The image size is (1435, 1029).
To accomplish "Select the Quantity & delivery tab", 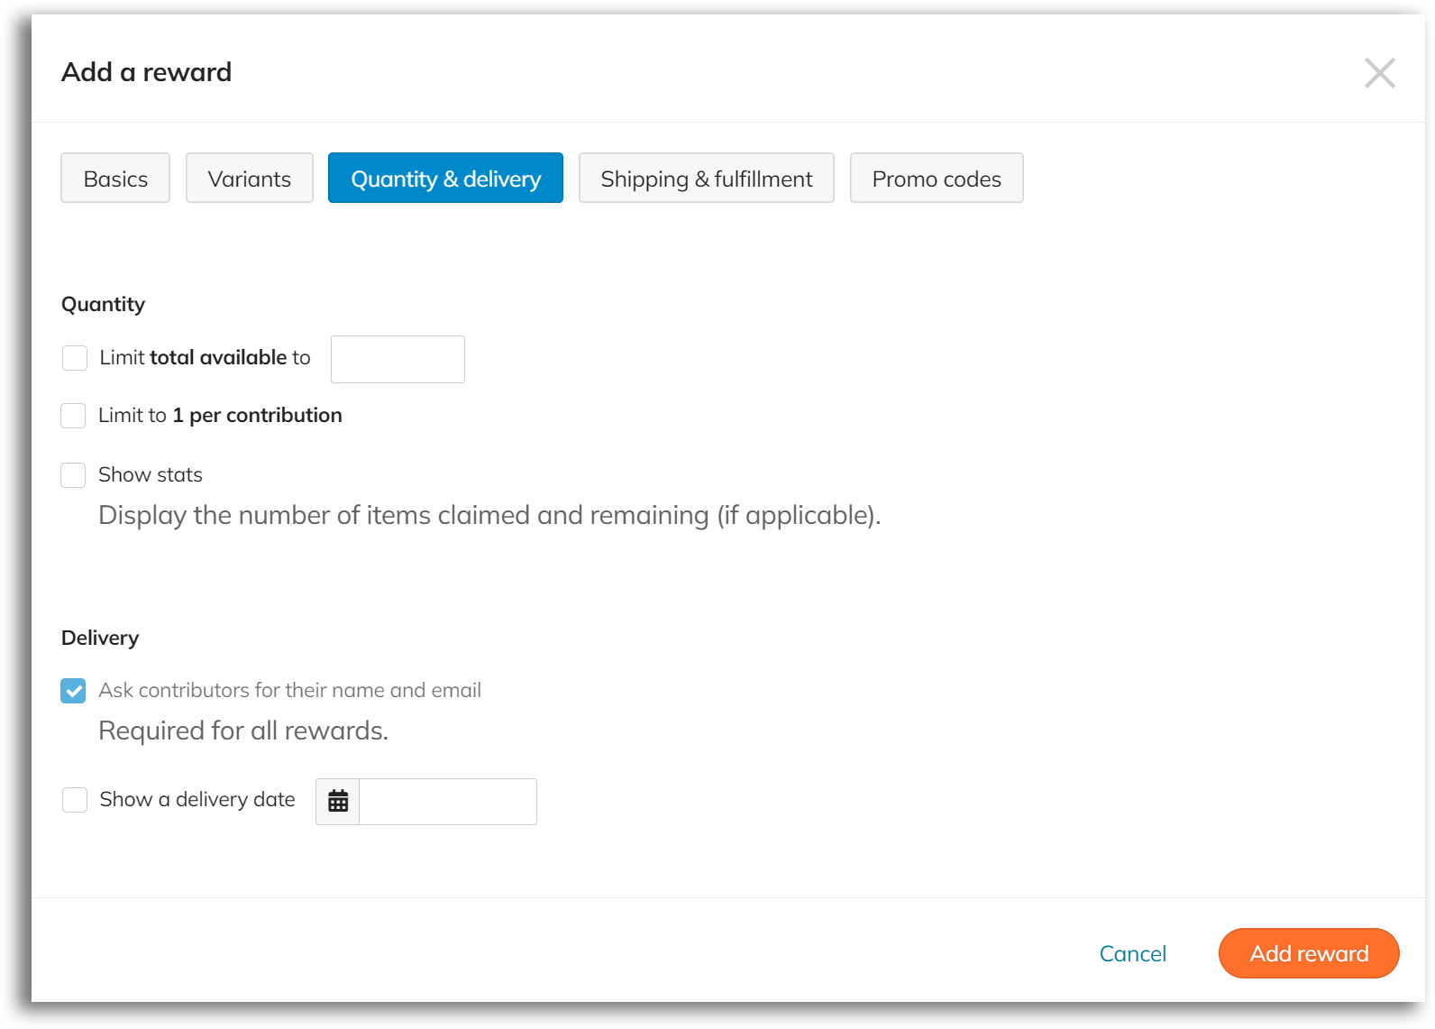I will (x=444, y=178).
